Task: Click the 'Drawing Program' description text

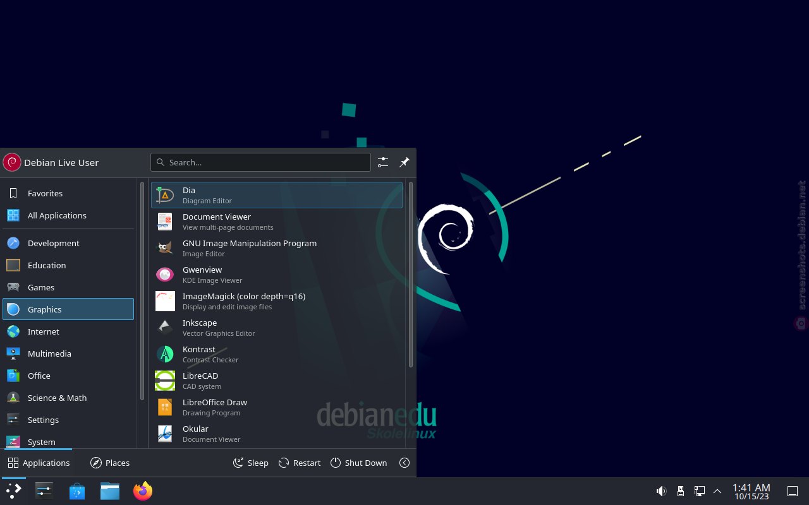Action: (211, 413)
